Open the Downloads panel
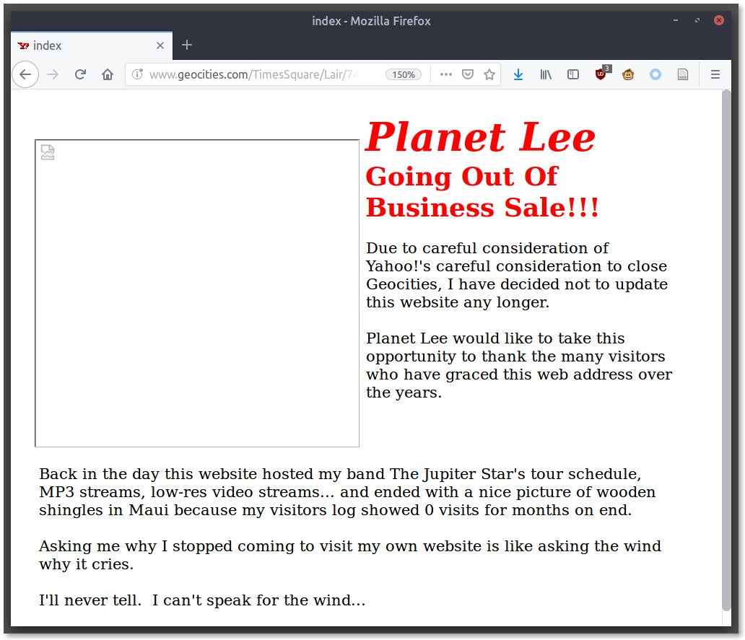 tap(518, 74)
